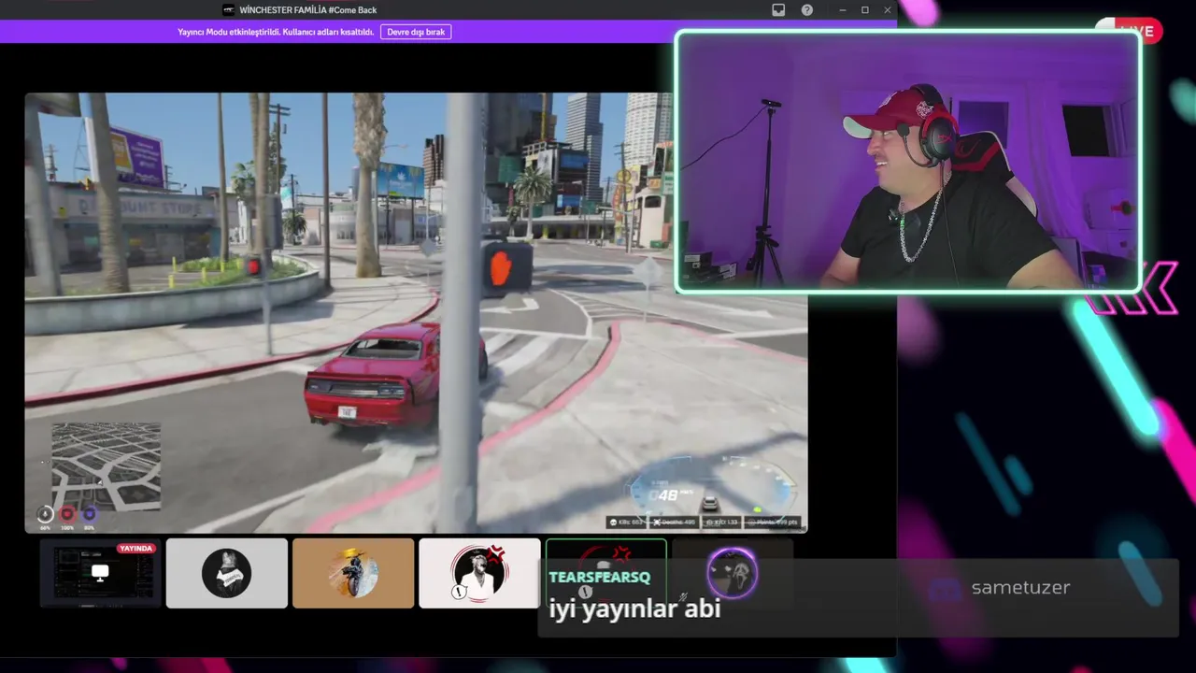This screenshot has width=1196, height=673.
Task: Select the gray participant tile with dark avatar
Action: (227, 573)
